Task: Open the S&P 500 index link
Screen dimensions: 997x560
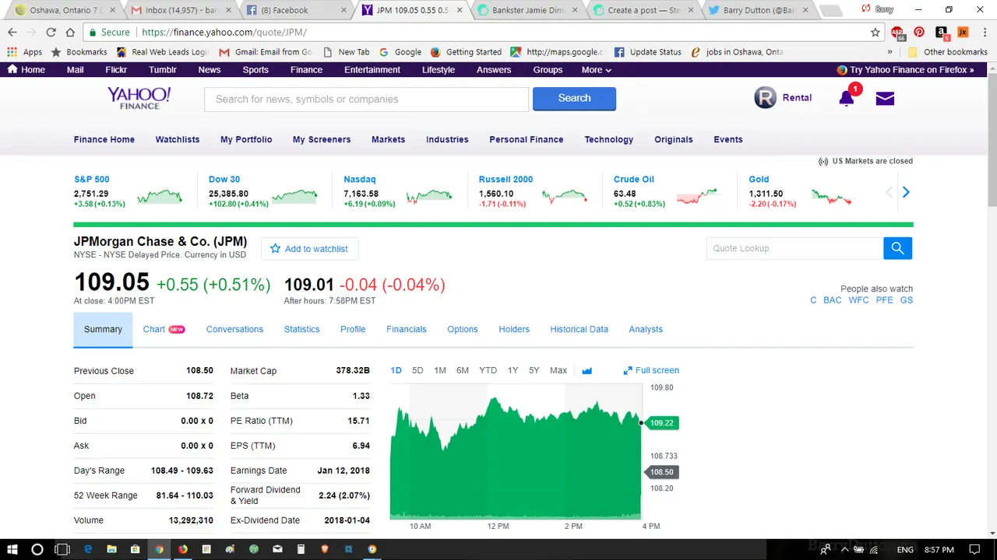Action: point(92,180)
